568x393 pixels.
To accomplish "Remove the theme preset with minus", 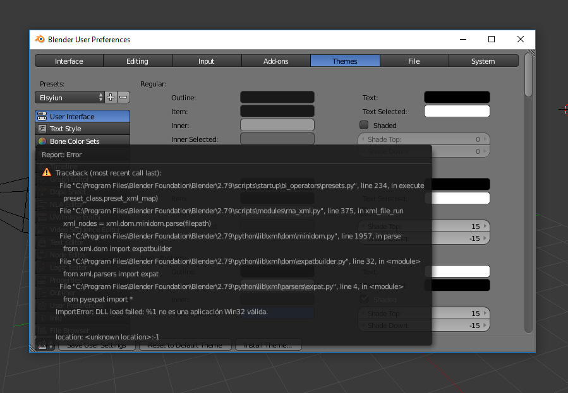I will tap(123, 97).
